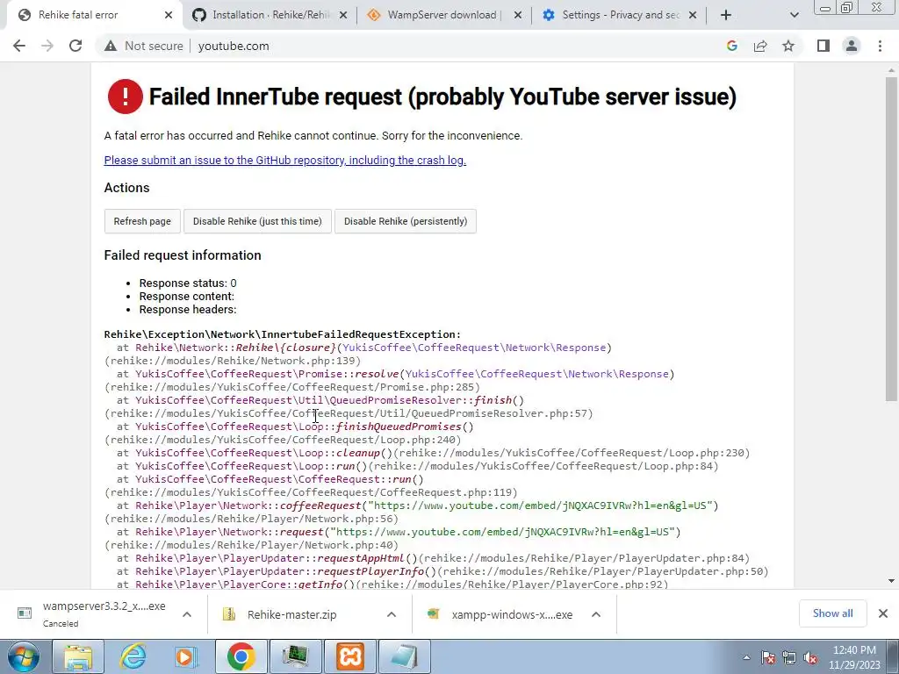Click the scroll up arrow
The height and width of the screenshot is (674, 899).
891,70
